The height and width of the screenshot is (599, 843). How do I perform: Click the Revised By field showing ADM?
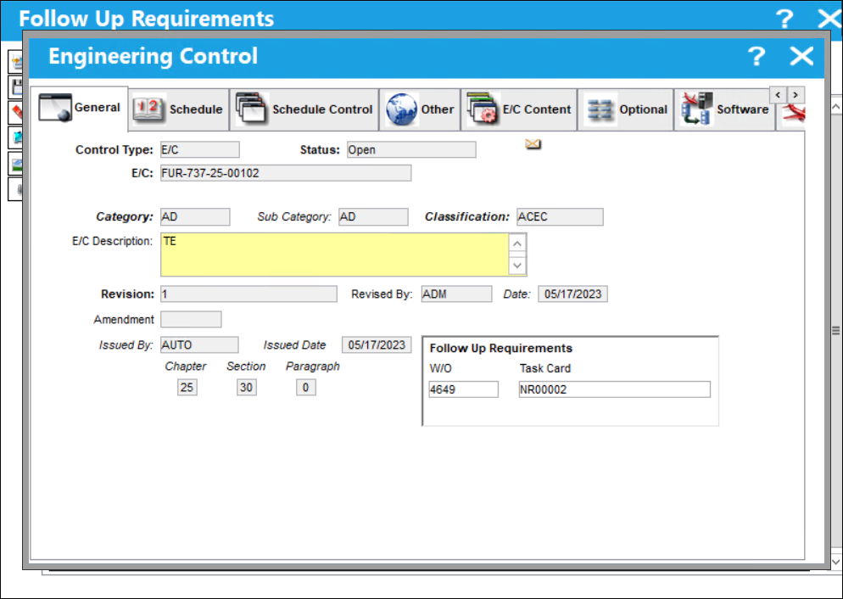coord(456,294)
